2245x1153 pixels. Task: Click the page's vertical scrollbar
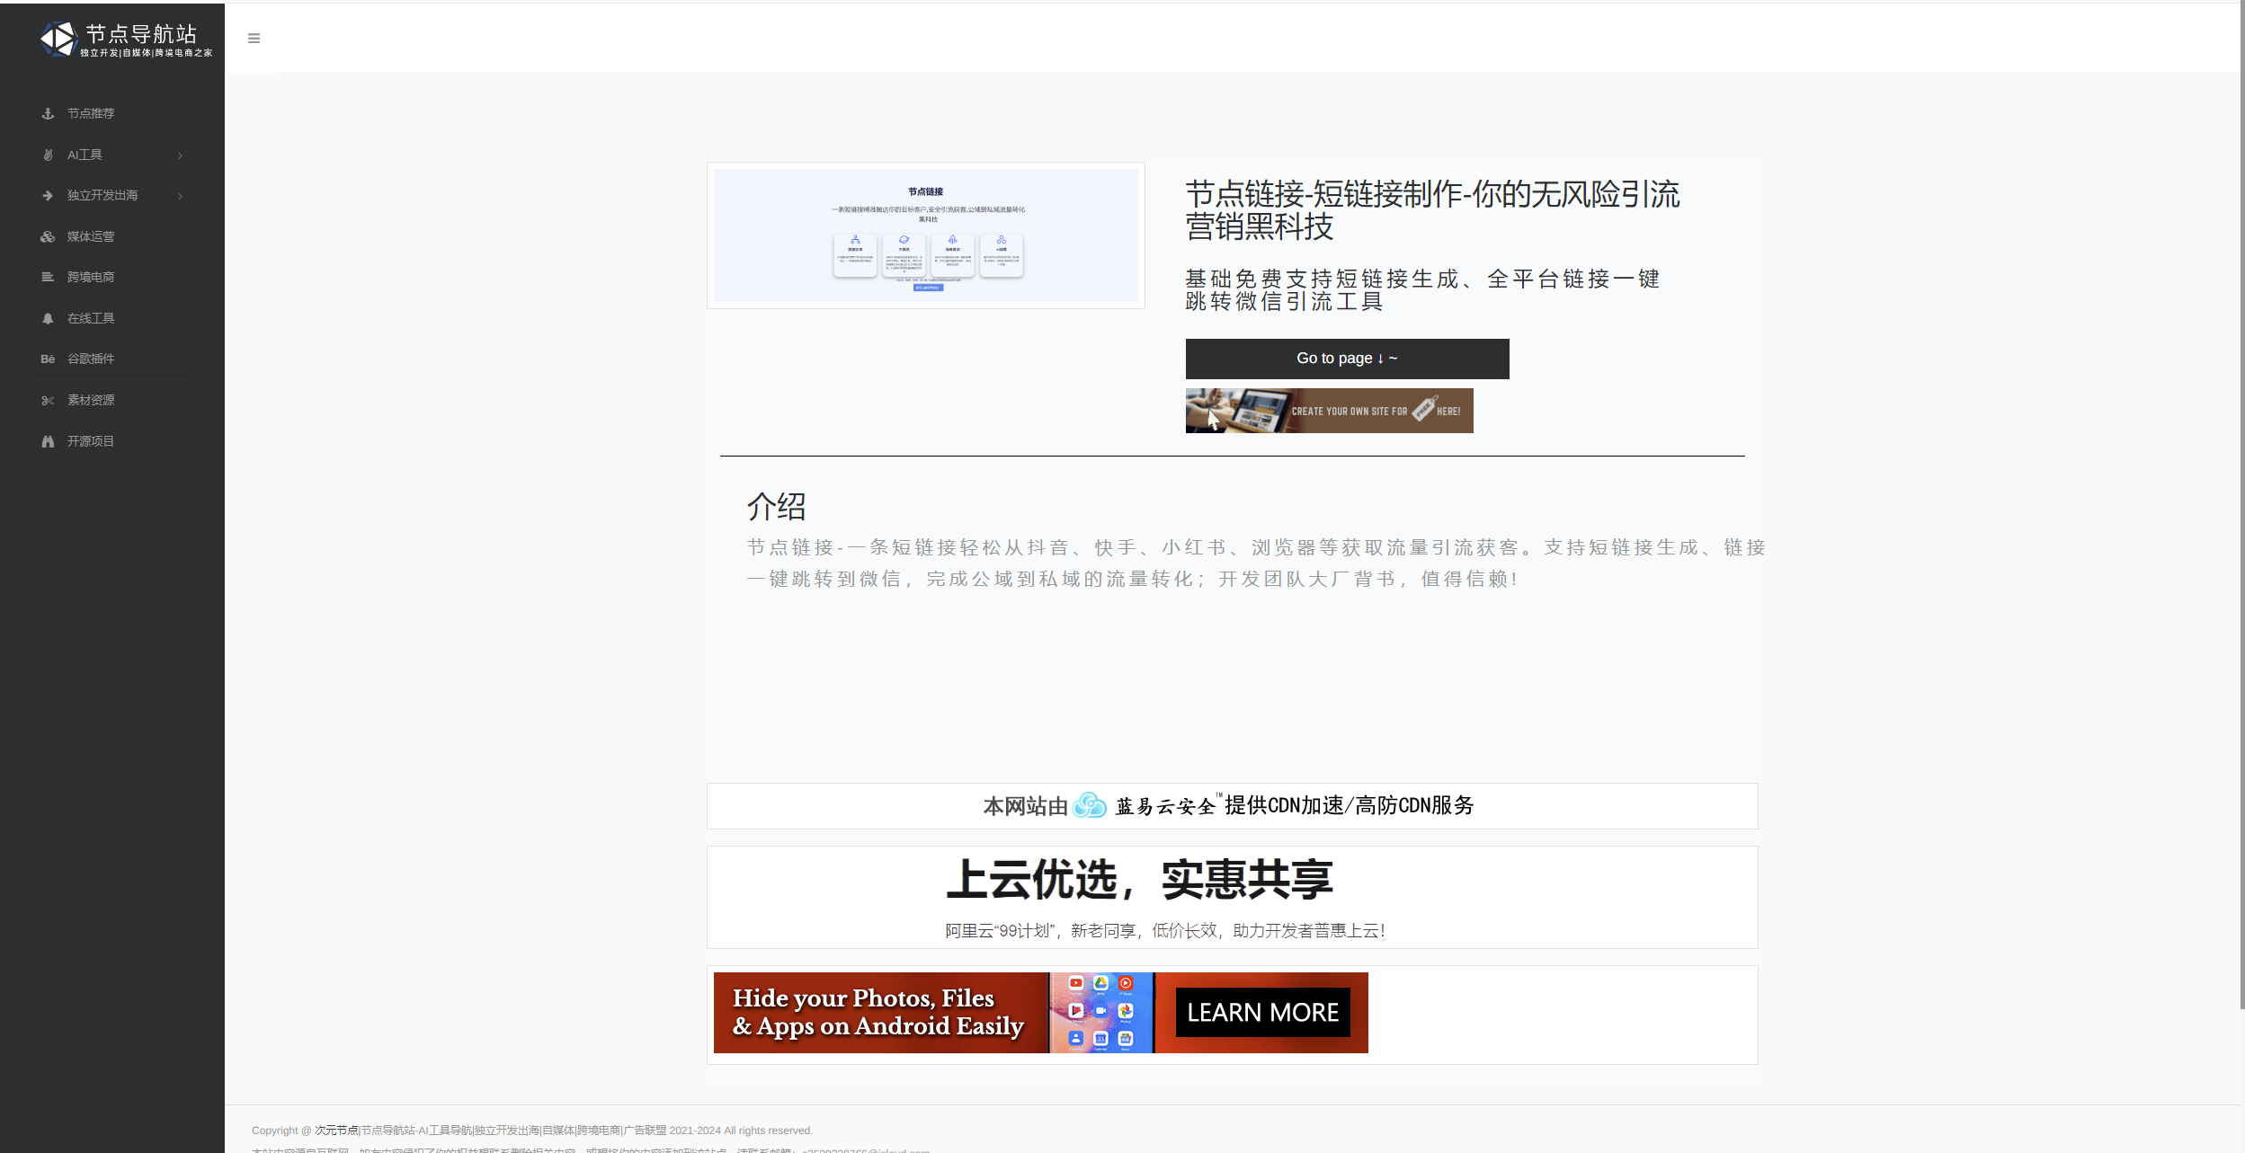pos(2241,503)
